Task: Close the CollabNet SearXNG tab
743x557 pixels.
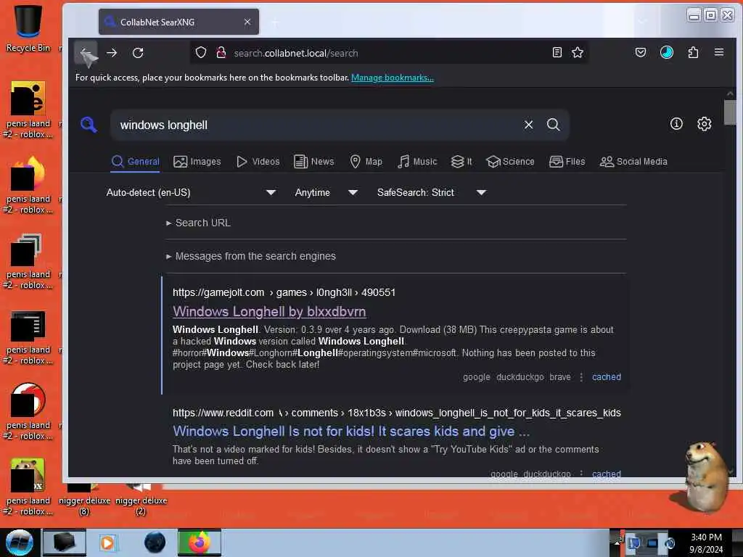Action: pos(247,22)
